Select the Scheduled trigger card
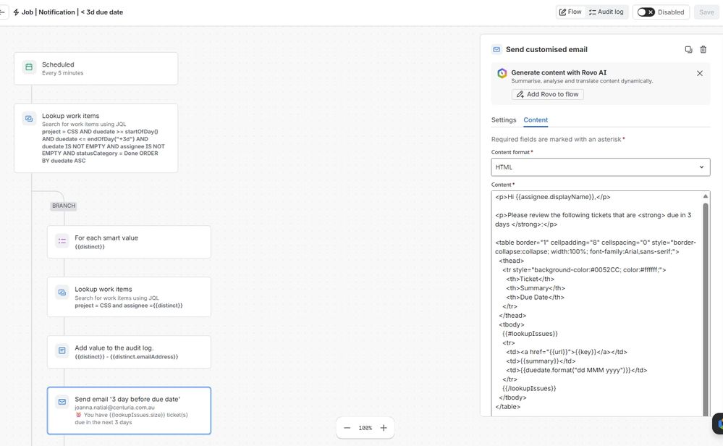This screenshot has height=446, width=723. tap(96, 68)
